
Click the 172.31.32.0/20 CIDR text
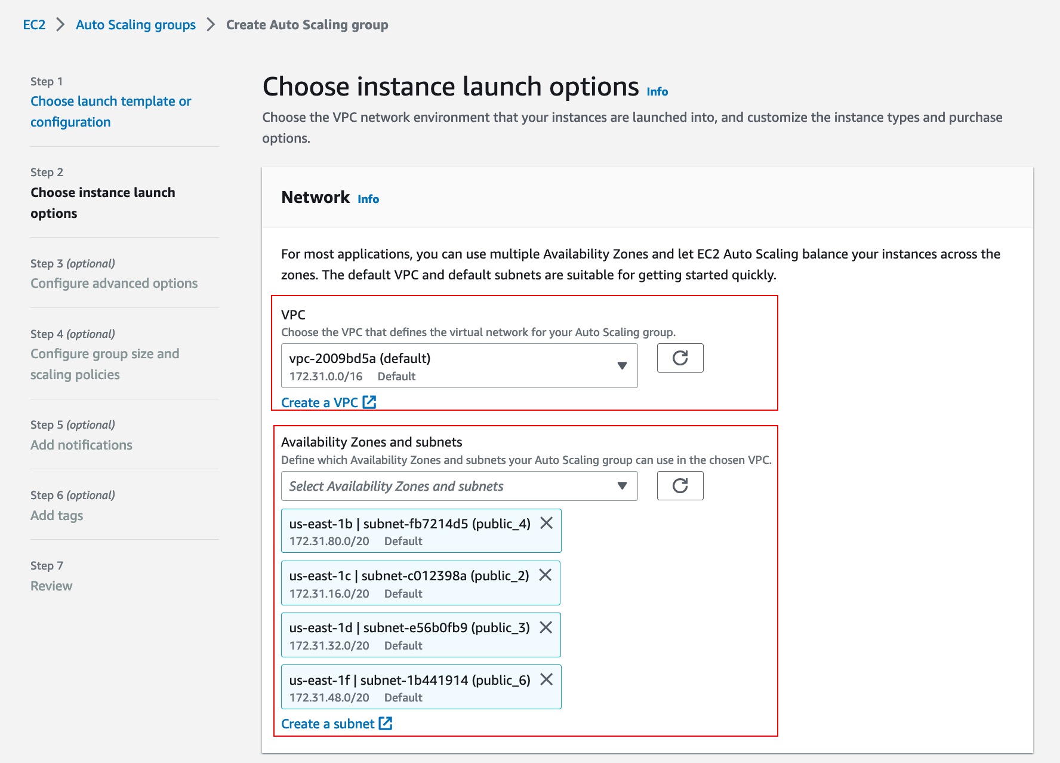329,645
